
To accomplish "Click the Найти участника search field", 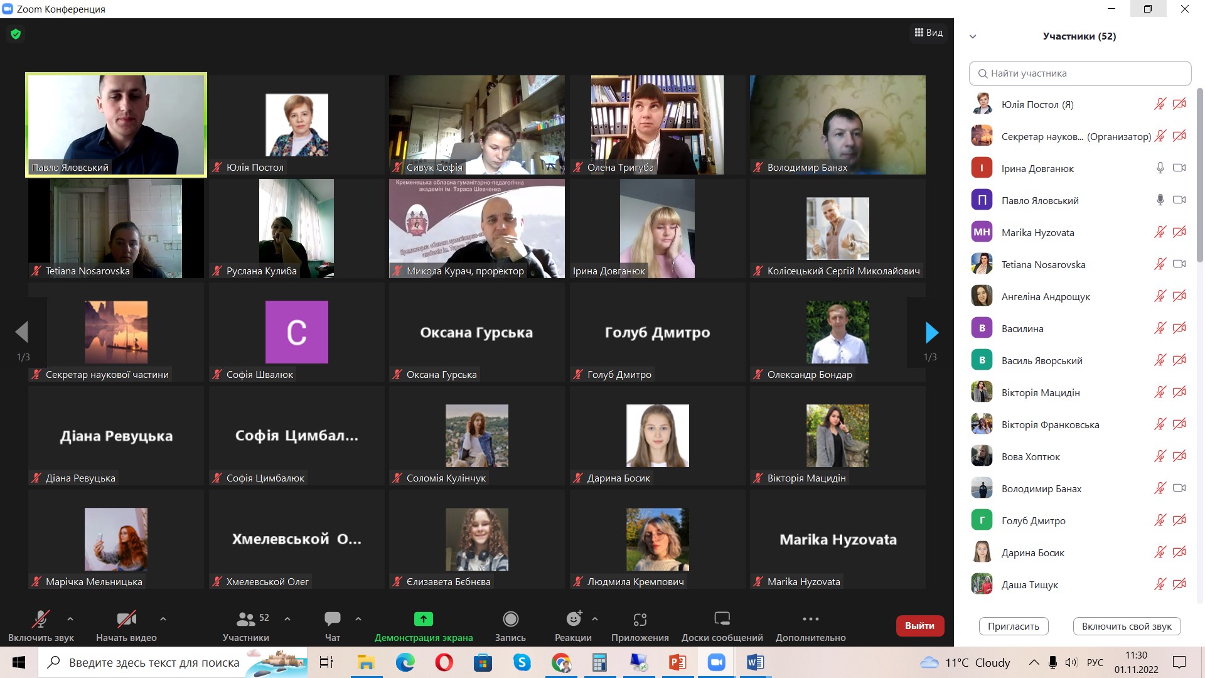I will click(1079, 73).
